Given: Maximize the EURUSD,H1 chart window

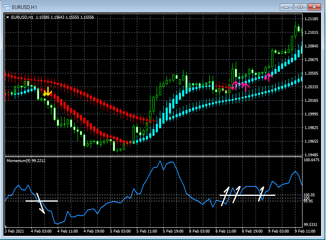Looking at the screenshot, I should click(x=300, y=7).
